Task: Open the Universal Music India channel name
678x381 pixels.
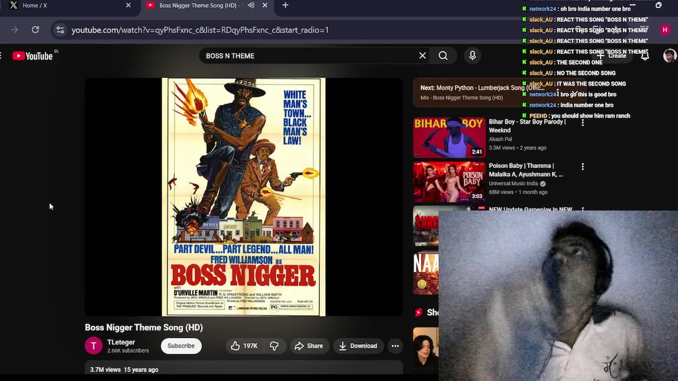Action: point(513,184)
